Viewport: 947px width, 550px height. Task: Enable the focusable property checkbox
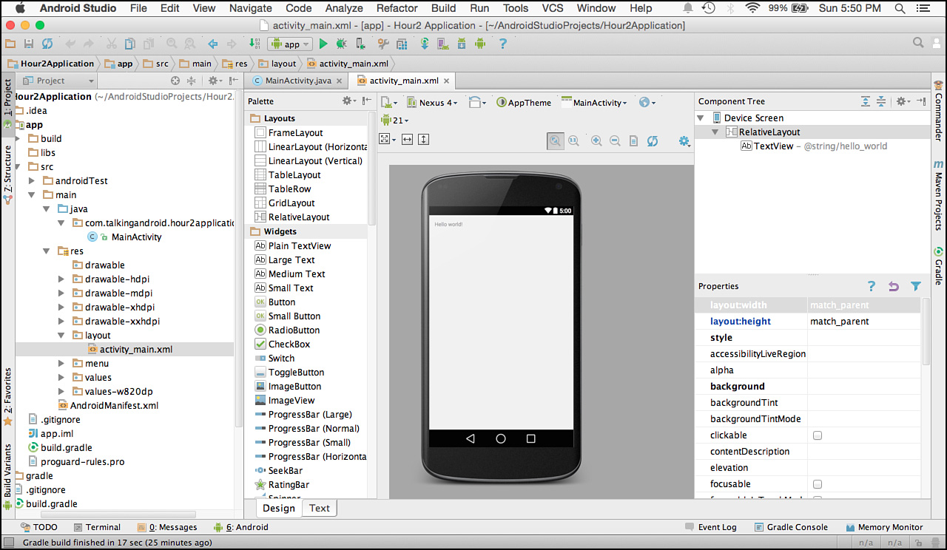(x=817, y=484)
